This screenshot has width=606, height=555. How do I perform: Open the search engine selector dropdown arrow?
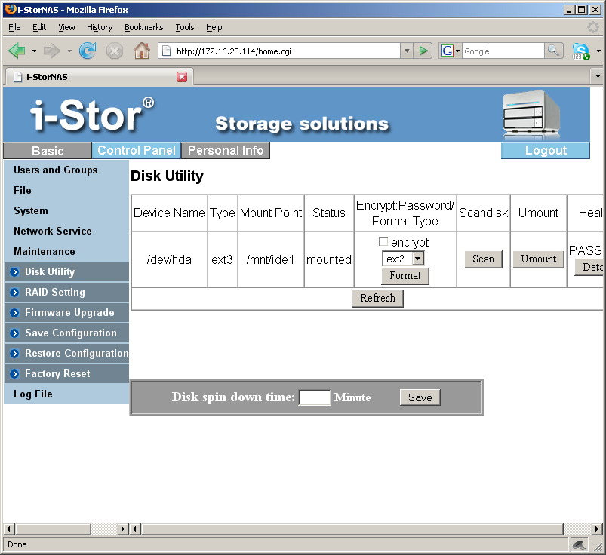point(458,51)
